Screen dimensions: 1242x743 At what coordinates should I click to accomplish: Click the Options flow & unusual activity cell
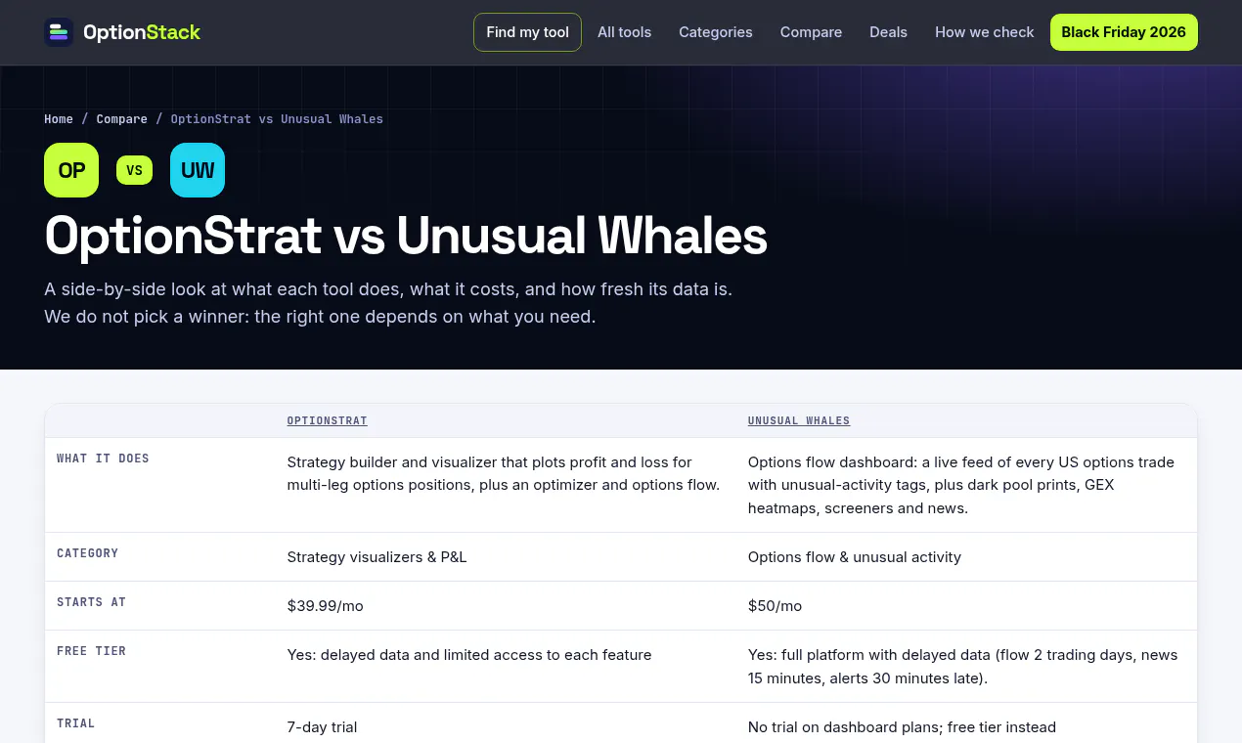pos(855,557)
